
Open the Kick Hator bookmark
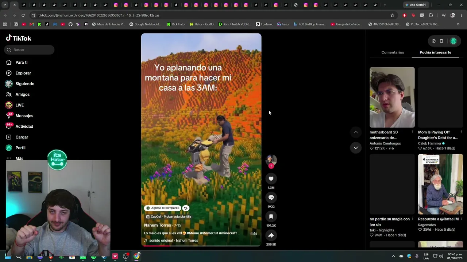coord(176,24)
